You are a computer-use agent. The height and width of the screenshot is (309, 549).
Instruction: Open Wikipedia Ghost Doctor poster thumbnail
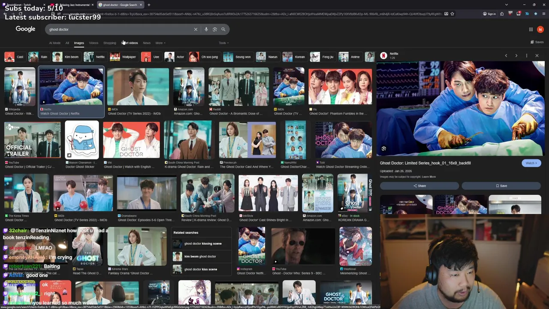[x=20, y=87]
